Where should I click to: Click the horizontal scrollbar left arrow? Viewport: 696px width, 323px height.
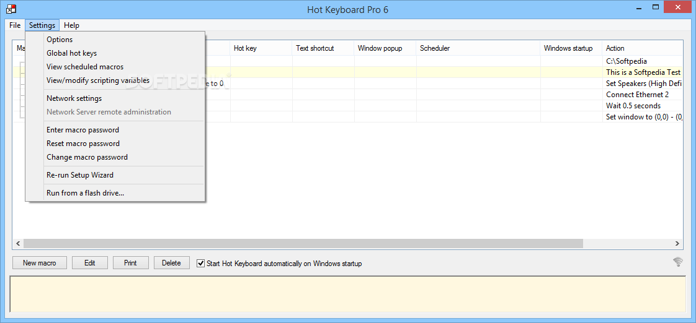point(18,243)
